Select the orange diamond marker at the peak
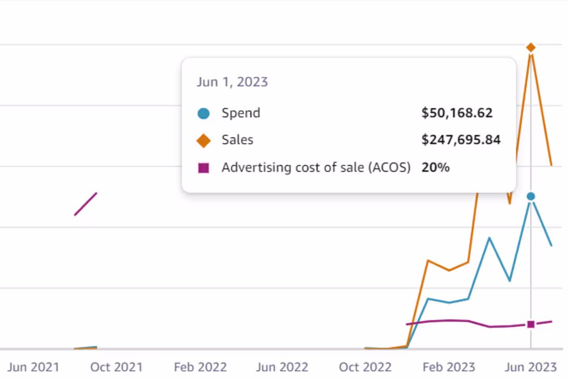568x378 pixels. pyautogui.click(x=531, y=47)
